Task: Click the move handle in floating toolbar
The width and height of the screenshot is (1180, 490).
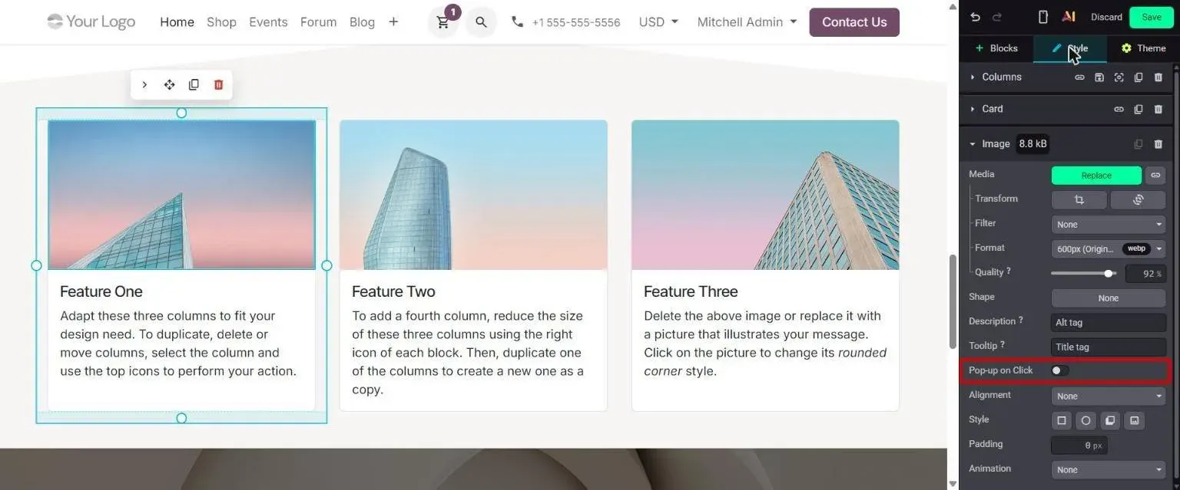Action: tap(169, 84)
